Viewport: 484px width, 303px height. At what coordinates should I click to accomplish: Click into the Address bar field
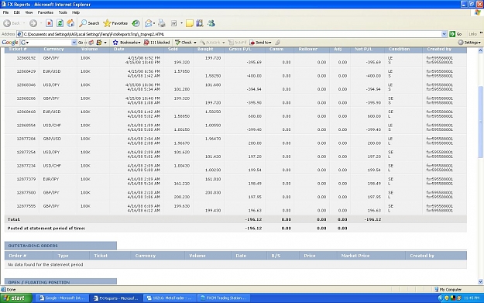232,34
